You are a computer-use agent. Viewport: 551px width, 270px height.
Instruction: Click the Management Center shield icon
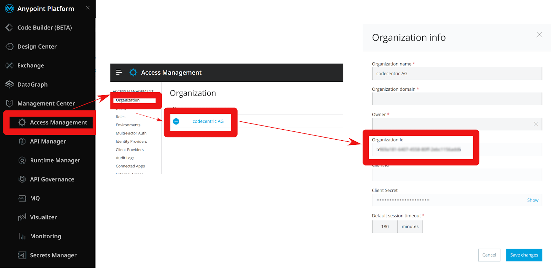[9, 103]
